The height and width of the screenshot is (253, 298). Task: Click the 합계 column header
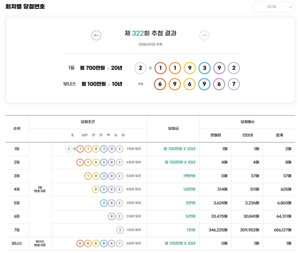279,135
